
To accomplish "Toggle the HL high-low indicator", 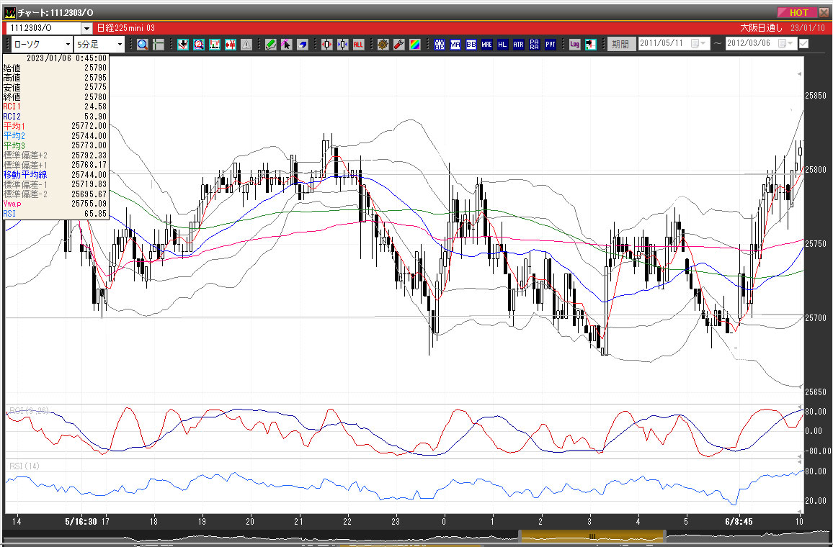I will tap(502, 45).
